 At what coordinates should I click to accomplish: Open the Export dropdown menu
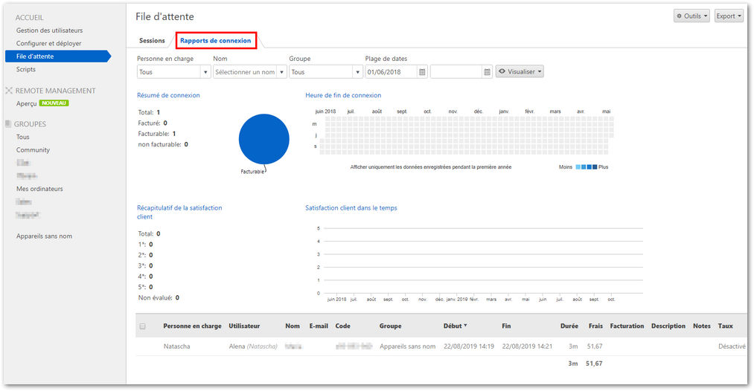729,16
